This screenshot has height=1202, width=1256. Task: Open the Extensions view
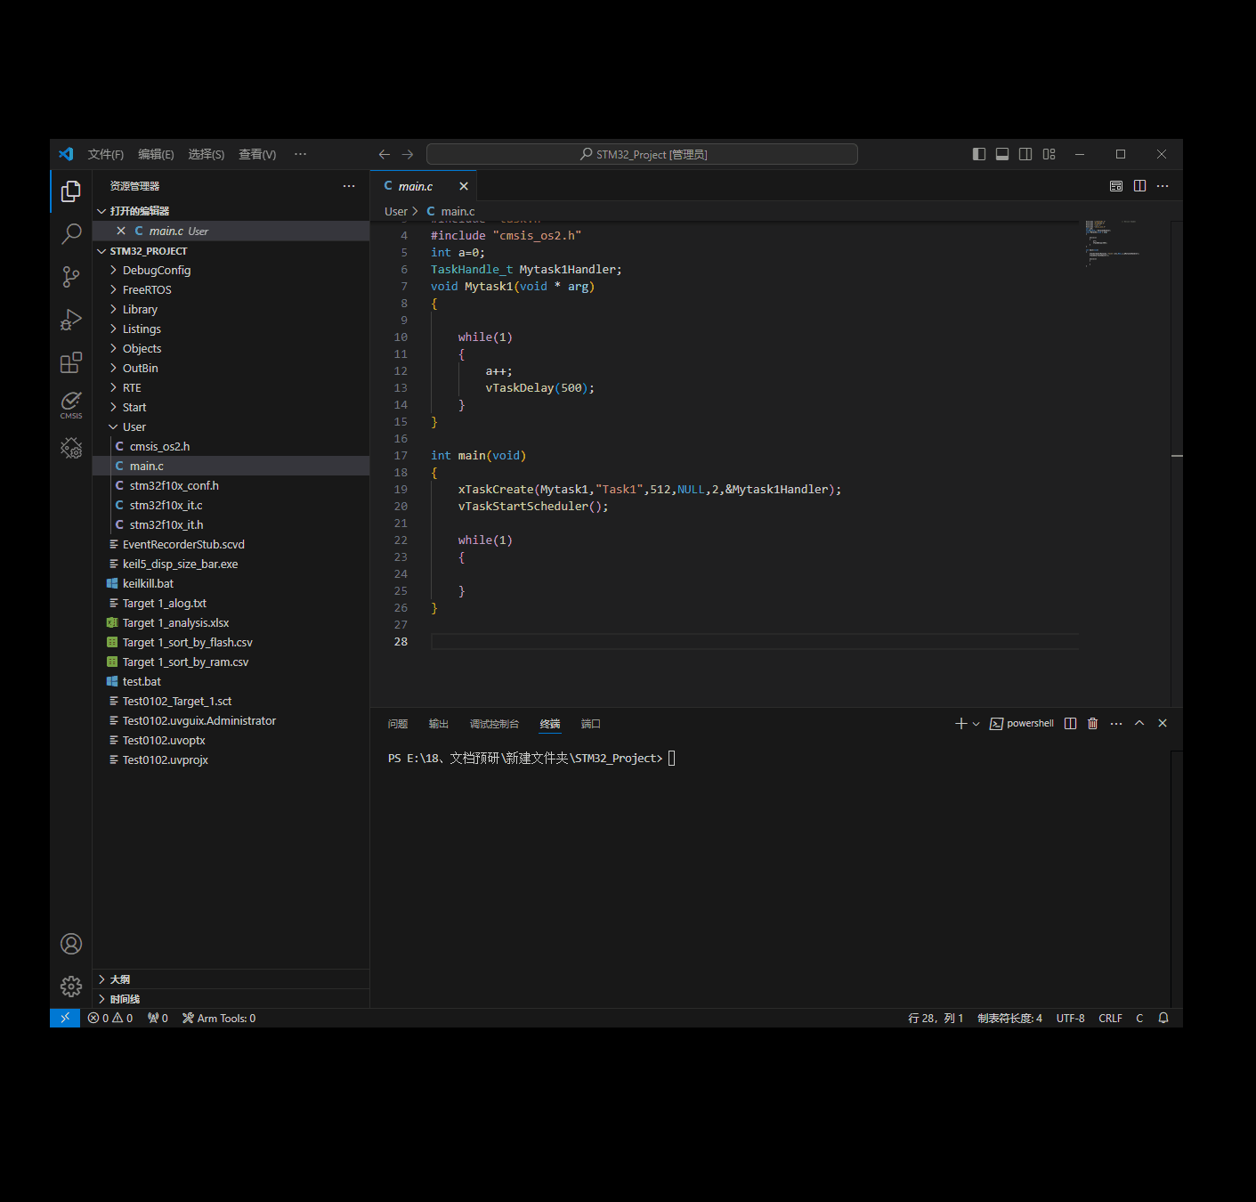(x=71, y=362)
